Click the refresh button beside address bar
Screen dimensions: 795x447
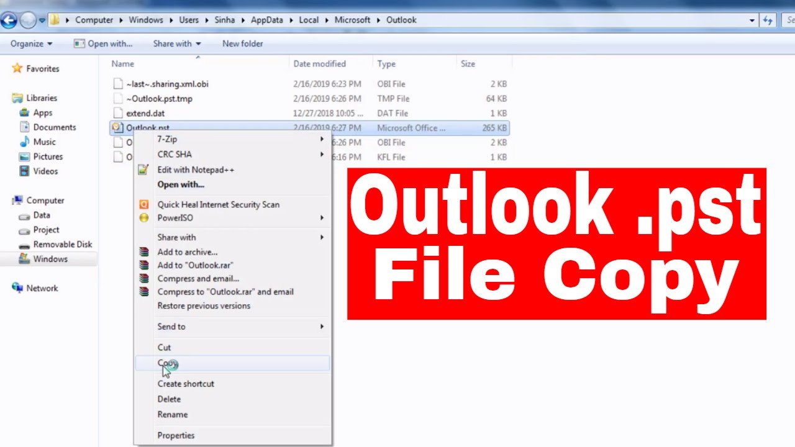coord(768,20)
